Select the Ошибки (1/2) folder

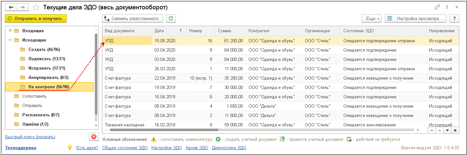(x=35, y=124)
